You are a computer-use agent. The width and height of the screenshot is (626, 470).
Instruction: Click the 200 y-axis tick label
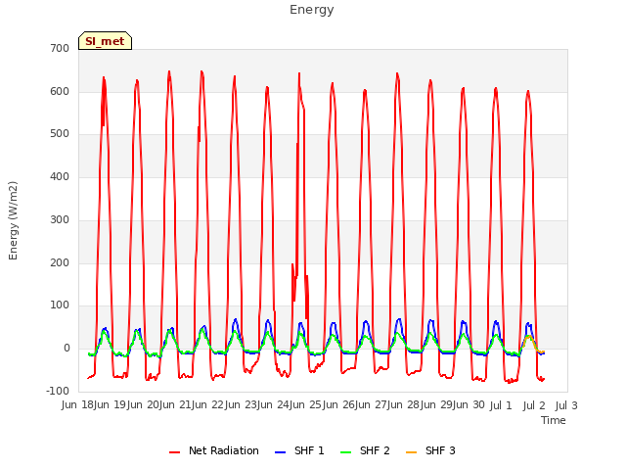(60, 263)
